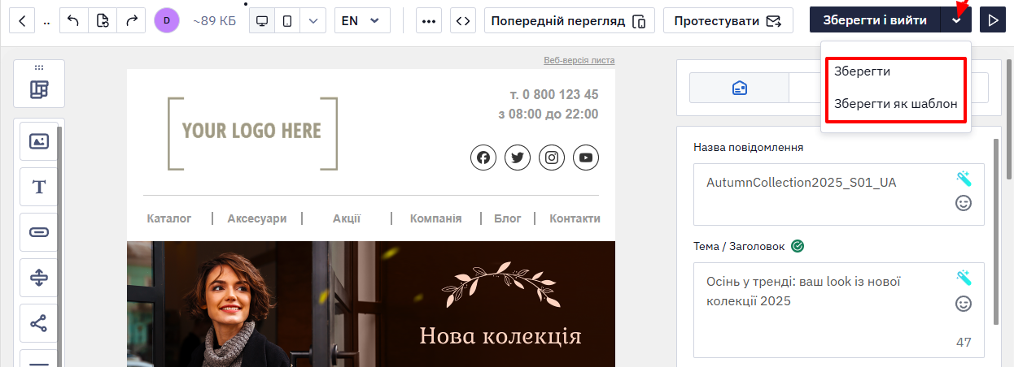Redo the last undone change
Image resolution: width=1014 pixels, height=367 pixels.
tap(132, 20)
